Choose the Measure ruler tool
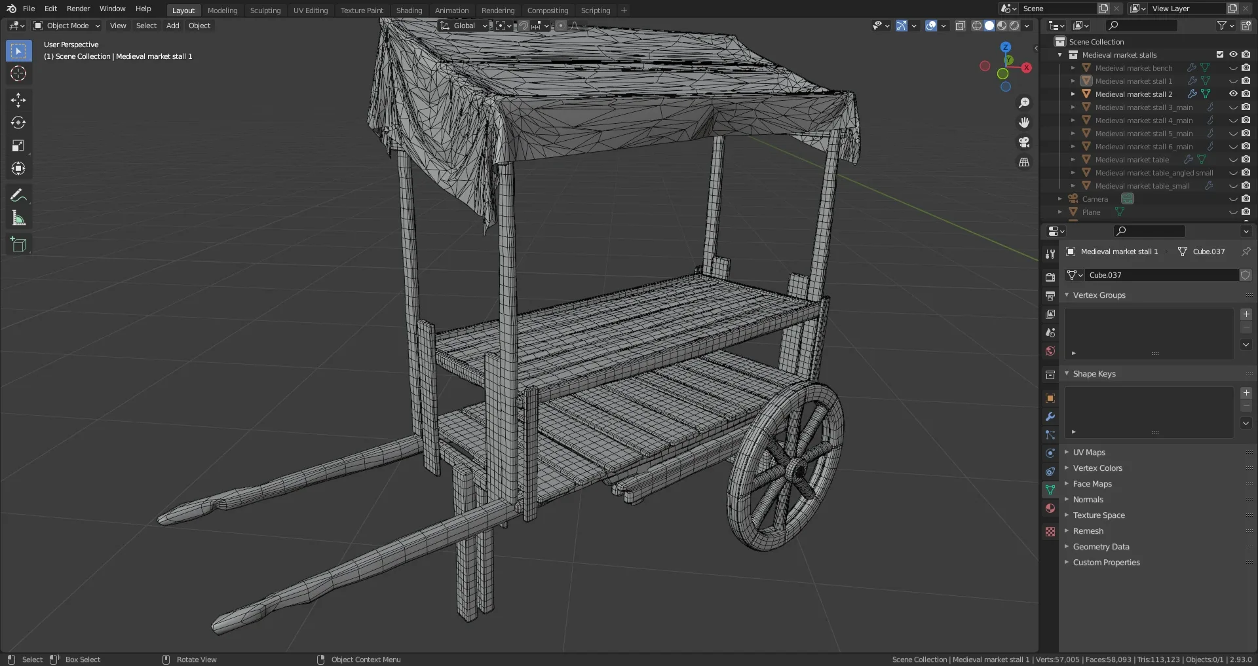The image size is (1258, 666). 18,218
